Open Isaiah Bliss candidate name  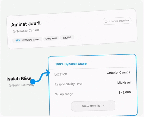[x=19, y=79]
